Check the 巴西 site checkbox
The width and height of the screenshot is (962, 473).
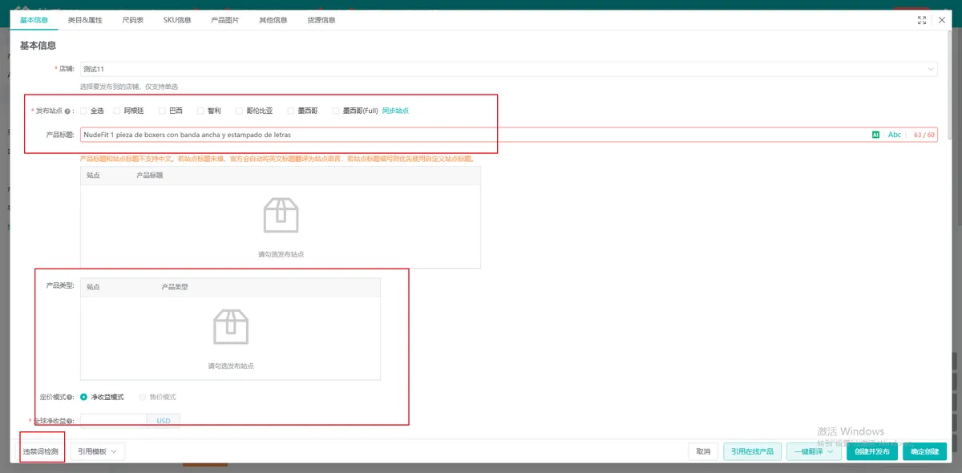point(162,111)
